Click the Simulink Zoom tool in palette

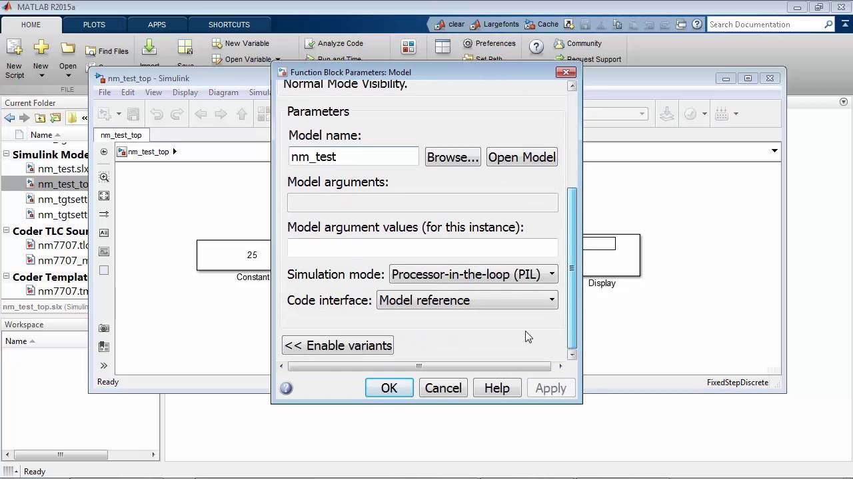pos(104,177)
